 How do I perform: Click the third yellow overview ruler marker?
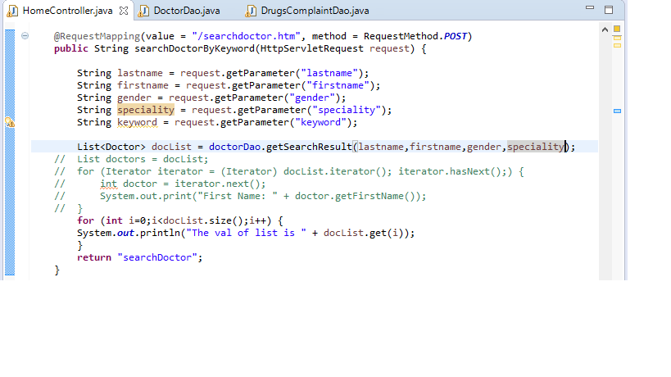pos(617,45)
